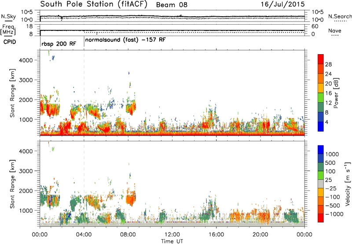352x244 pixels.
Task: Click 'Slant Range [km]' label of power panel
Action: point(12,93)
